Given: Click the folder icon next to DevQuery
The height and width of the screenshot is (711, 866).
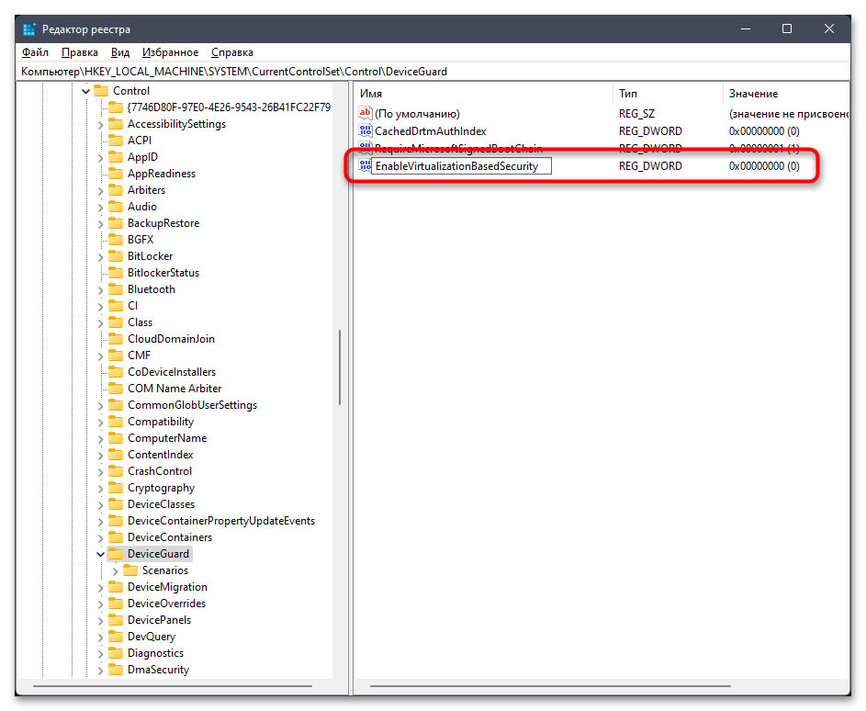Looking at the screenshot, I should [x=116, y=637].
